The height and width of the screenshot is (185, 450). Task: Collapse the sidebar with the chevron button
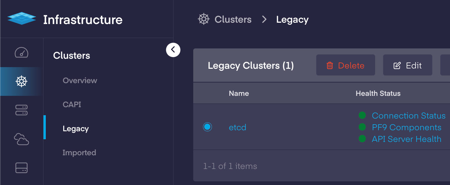click(173, 50)
